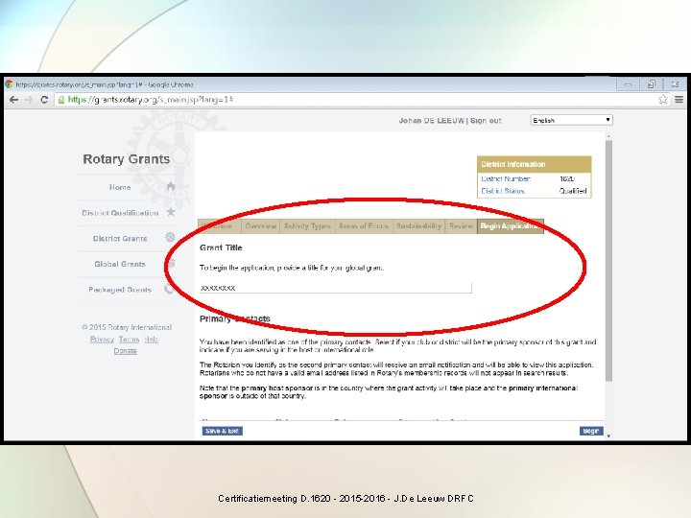Open Packaged Grants in the sidebar

120,290
